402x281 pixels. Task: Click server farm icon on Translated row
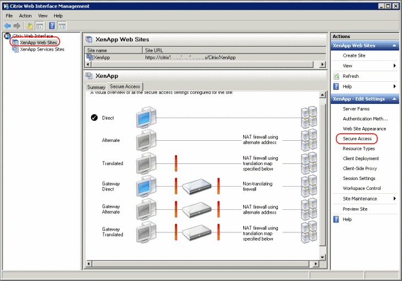tap(309, 163)
